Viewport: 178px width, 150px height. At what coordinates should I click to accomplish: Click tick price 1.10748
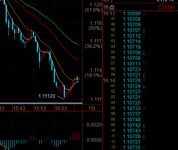point(132,120)
